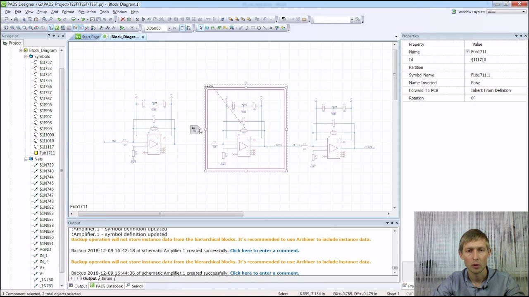The width and height of the screenshot is (529, 297).
Task: Open the Search tab at bottom
Action: pyautogui.click(x=135, y=286)
